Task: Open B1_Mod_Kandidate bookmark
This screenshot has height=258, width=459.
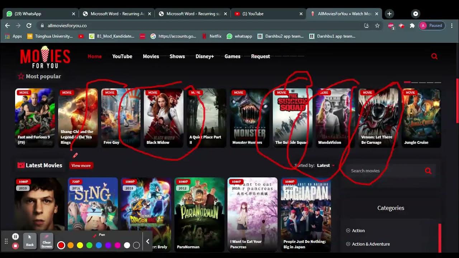Action: coord(112,36)
